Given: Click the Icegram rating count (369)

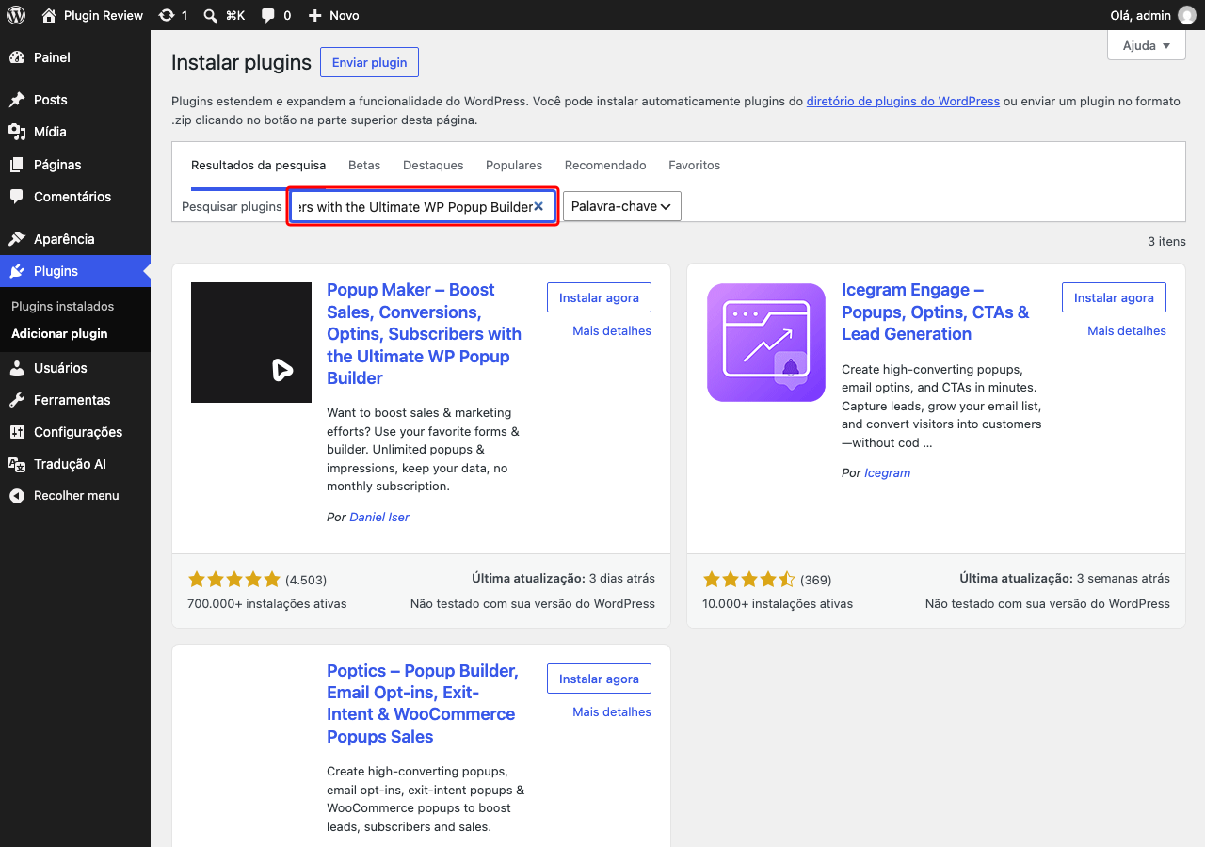Looking at the screenshot, I should [816, 580].
